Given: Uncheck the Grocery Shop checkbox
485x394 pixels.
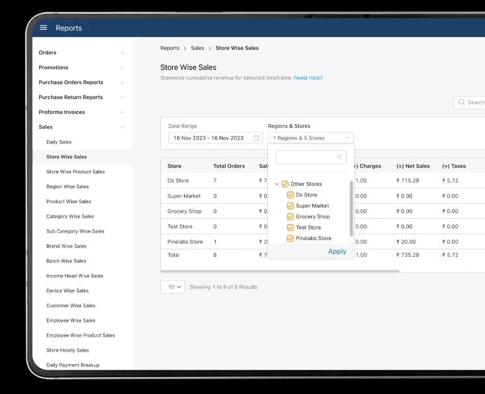Looking at the screenshot, I should coord(290,216).
